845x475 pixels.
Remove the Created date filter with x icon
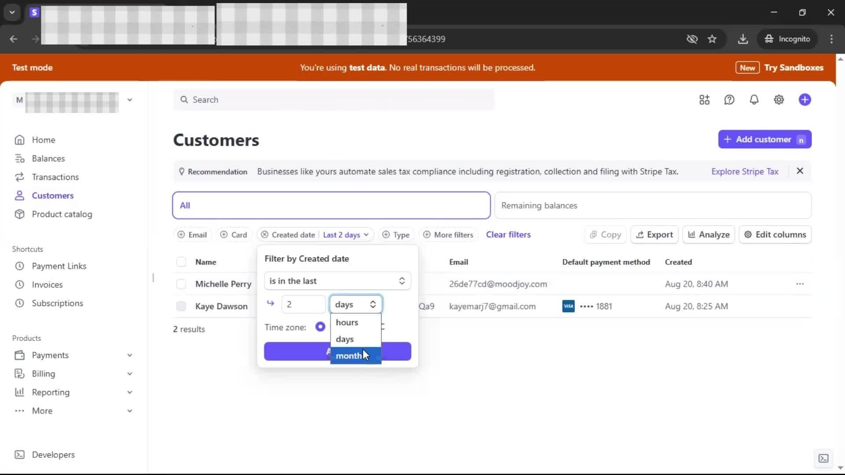coord(265,235)
